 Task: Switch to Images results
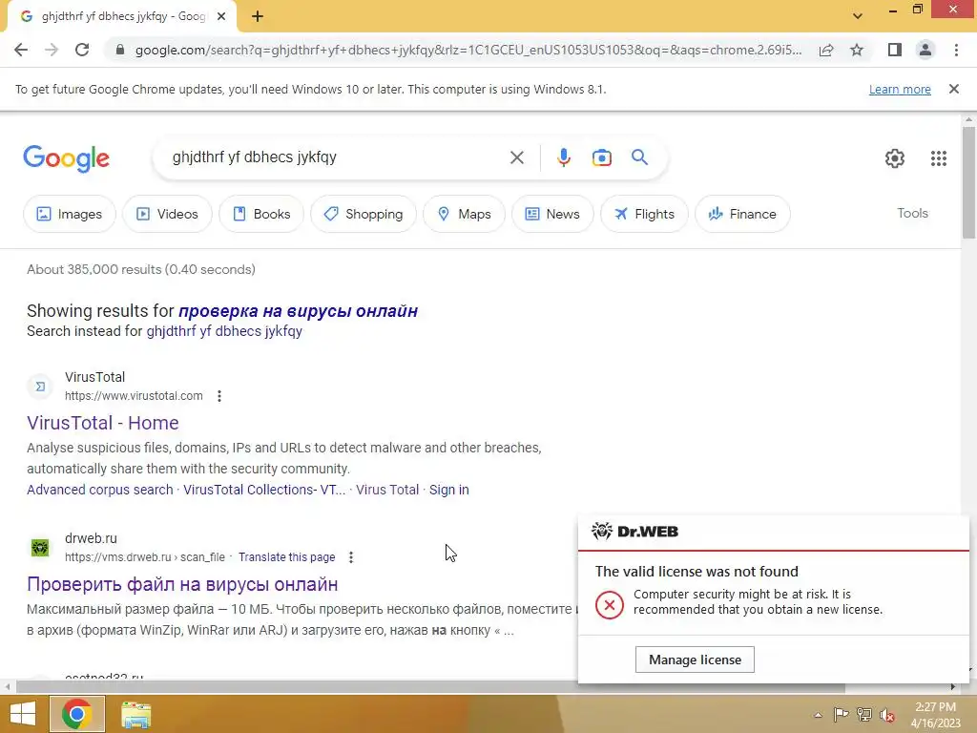tap(69, 214)
